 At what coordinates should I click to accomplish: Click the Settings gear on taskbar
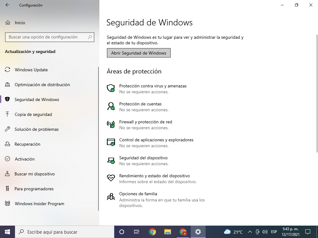tap(198, 232)
